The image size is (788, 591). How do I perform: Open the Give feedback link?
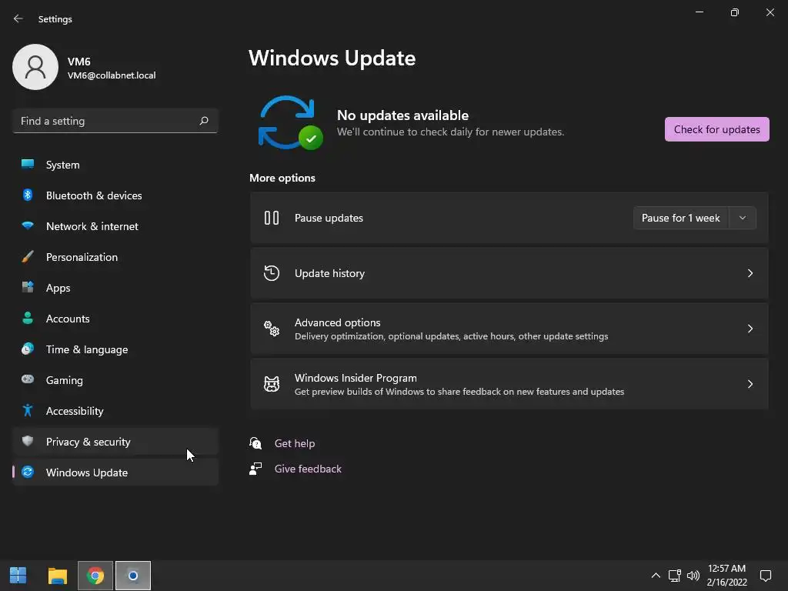pos(308,469)
